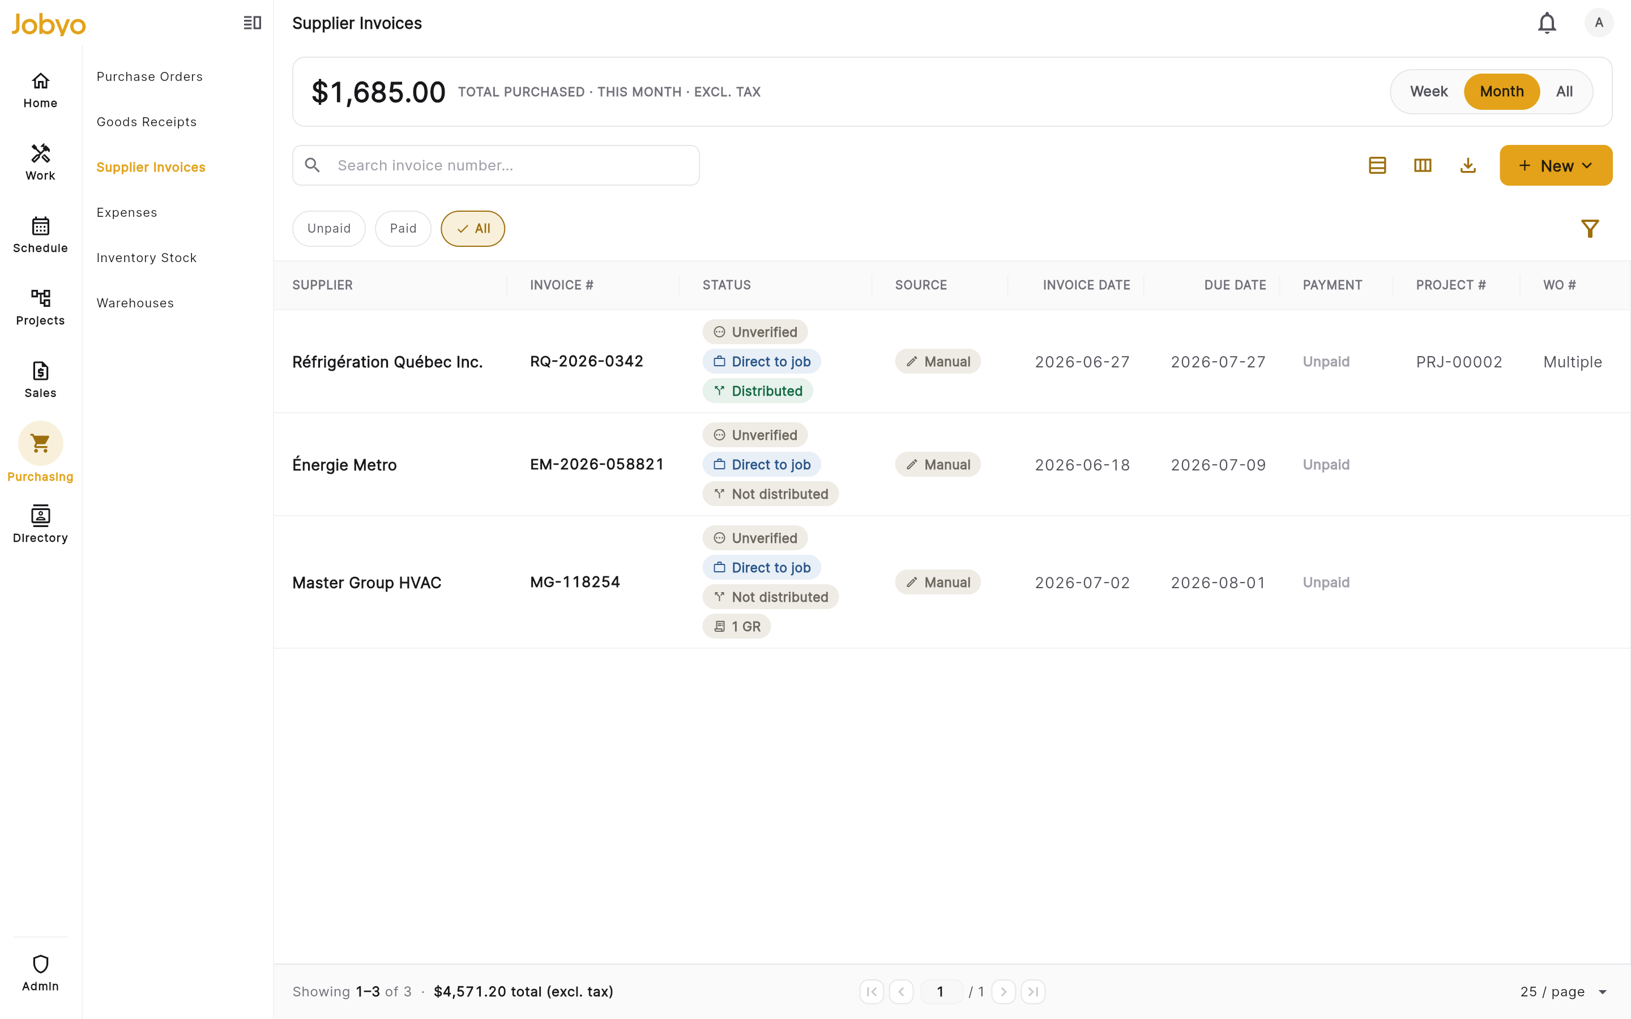Click invoice number MG-118254
Image resolution: width=1631 pixels, height=1019 pixels.
(x=575, y=583)
